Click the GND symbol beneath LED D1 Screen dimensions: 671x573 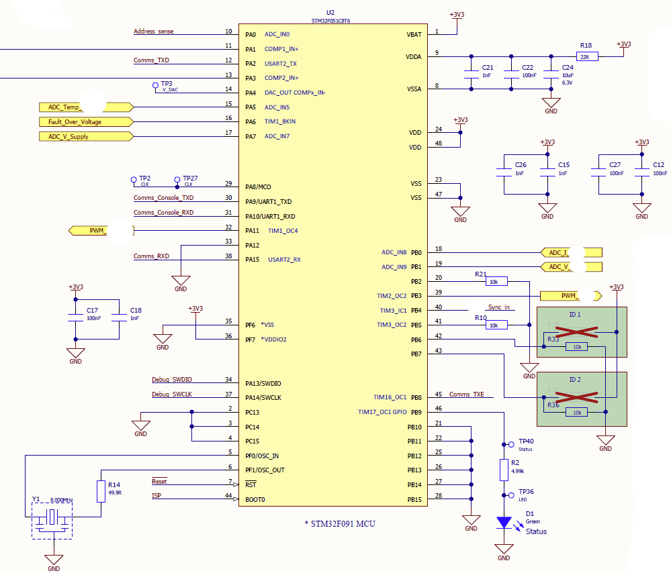pyautogui.click(x=504, y=552)
